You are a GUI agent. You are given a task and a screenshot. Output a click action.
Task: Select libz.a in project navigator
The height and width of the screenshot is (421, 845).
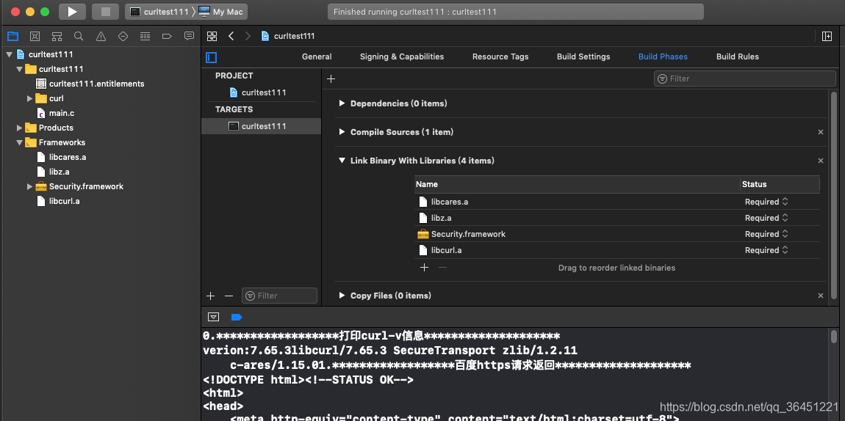[53, 172]
